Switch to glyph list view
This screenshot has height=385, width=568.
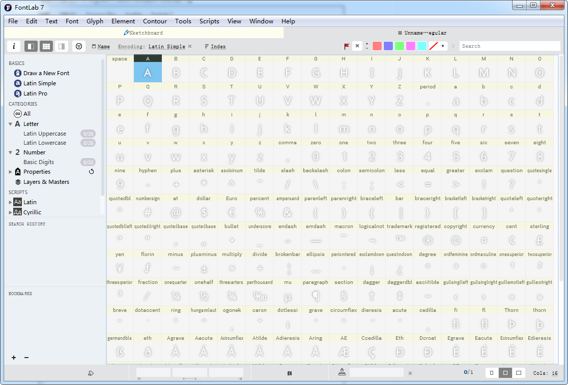pos(62,46)
